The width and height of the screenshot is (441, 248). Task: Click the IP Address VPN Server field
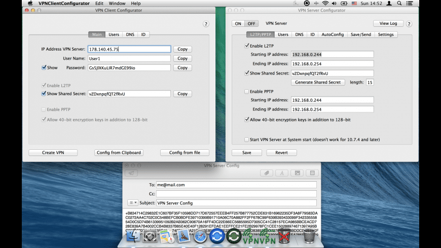(x=129, y=49)
